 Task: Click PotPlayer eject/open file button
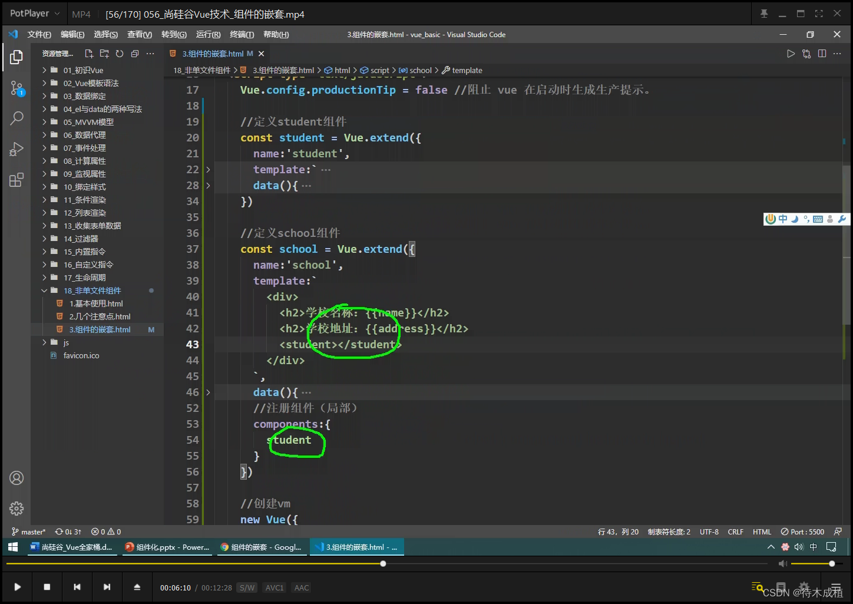(x=137, y=587)
